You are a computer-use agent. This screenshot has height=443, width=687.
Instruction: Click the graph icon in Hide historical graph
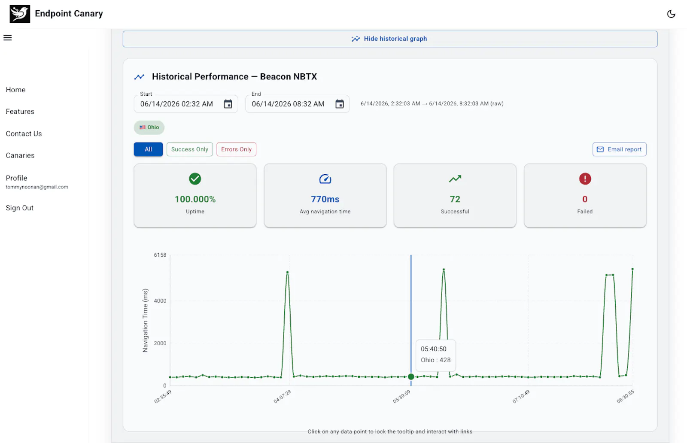click(x=356, y=39)
